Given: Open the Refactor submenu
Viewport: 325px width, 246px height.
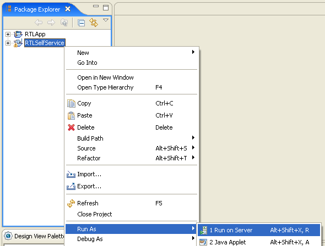Looking at the screenshot, I should [131, 158].
